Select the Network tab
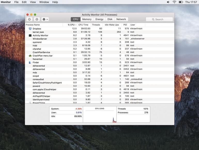The width and height of the screenshot is (199, 150). coord(121,19)
